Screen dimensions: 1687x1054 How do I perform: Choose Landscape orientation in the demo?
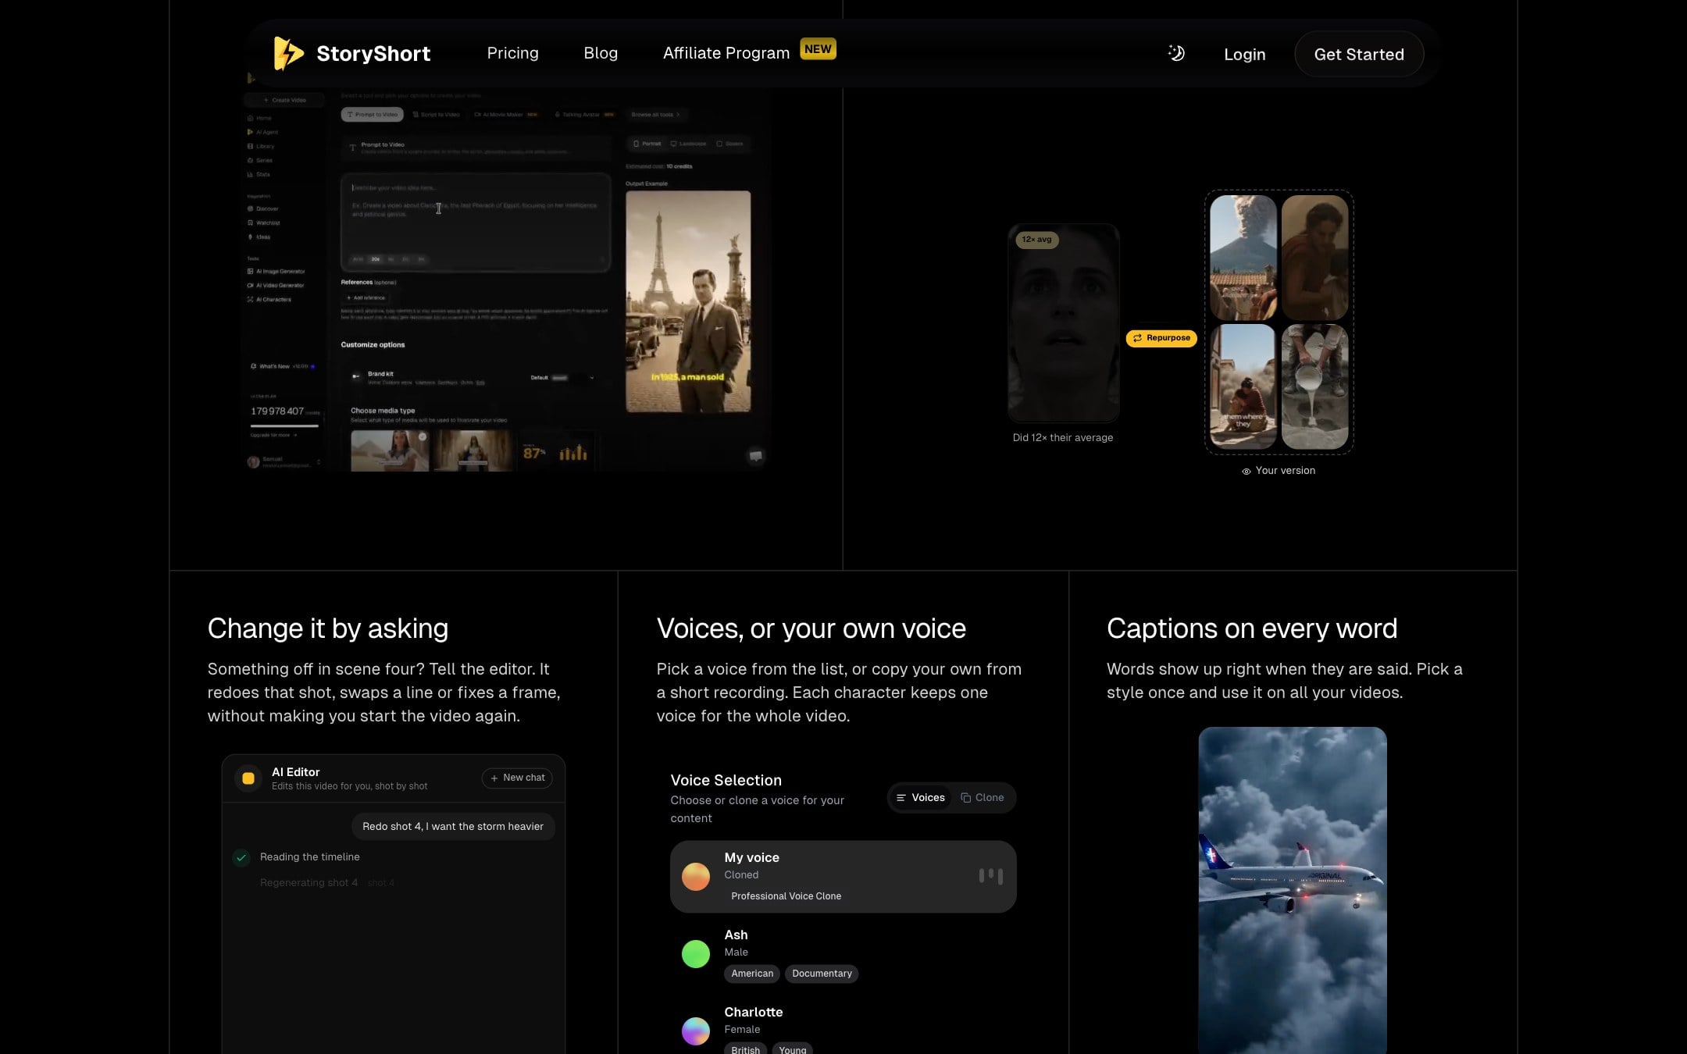point(688,144)
